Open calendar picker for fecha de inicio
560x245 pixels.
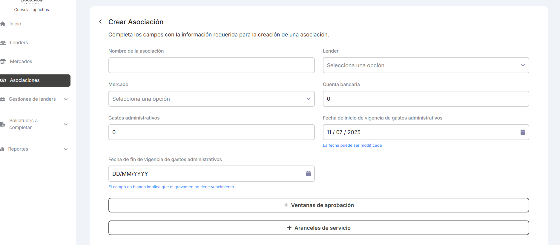tap(523, 132)
